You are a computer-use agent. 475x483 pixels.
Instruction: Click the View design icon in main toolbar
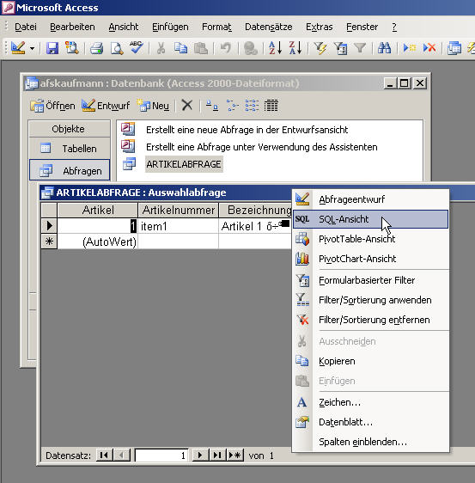[x=18, y=48]
